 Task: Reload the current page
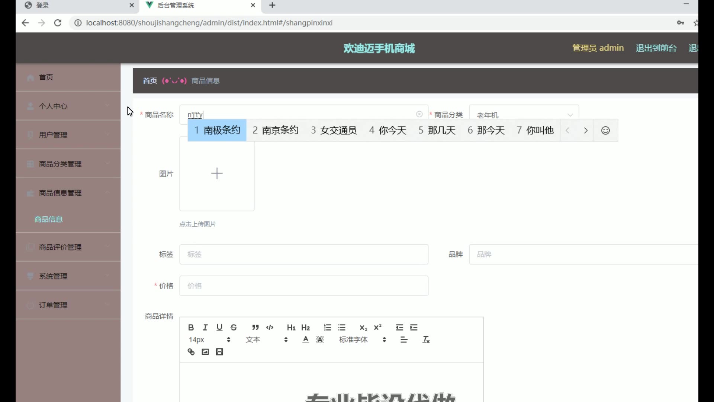click(58, 23)
